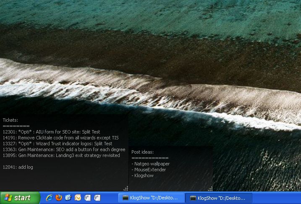301x204 pixels.
Task: Select ticket 13327 Wizard Trust indicator logos
Action: (58, 144)
